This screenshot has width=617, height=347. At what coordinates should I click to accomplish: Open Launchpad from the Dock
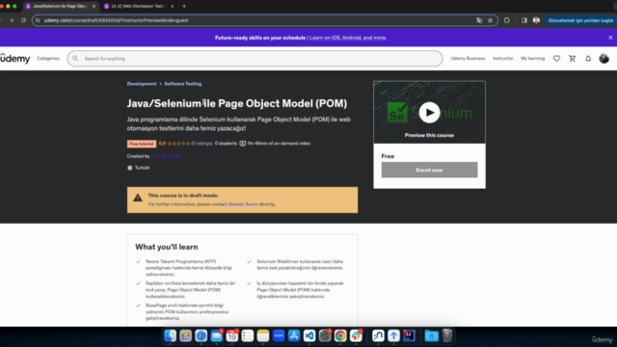[185, 335]
